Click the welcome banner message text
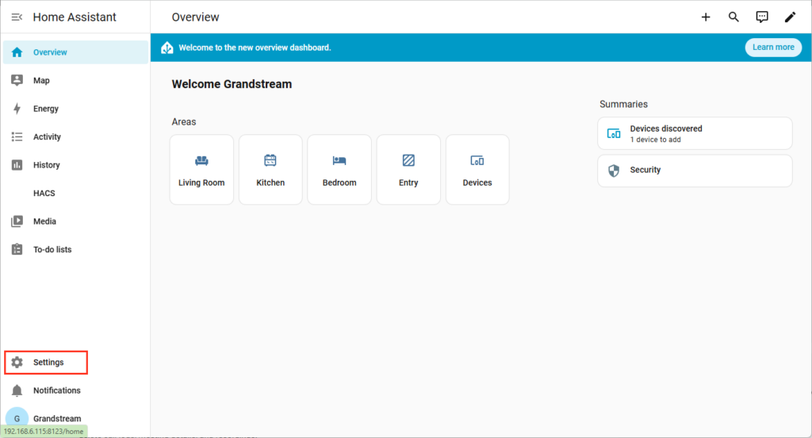This screenshot has height=438, width=812. click(x=255, y=48)
